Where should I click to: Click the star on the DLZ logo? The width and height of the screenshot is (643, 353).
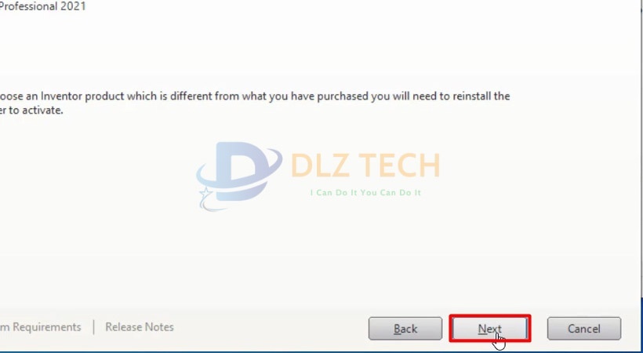[205, 193]
